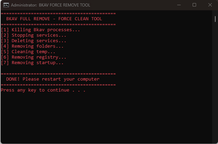Screen dimensions: 218x144
Task: Minimize the BKAV Force Remove Tool window
Action: [x=179, y=5]
